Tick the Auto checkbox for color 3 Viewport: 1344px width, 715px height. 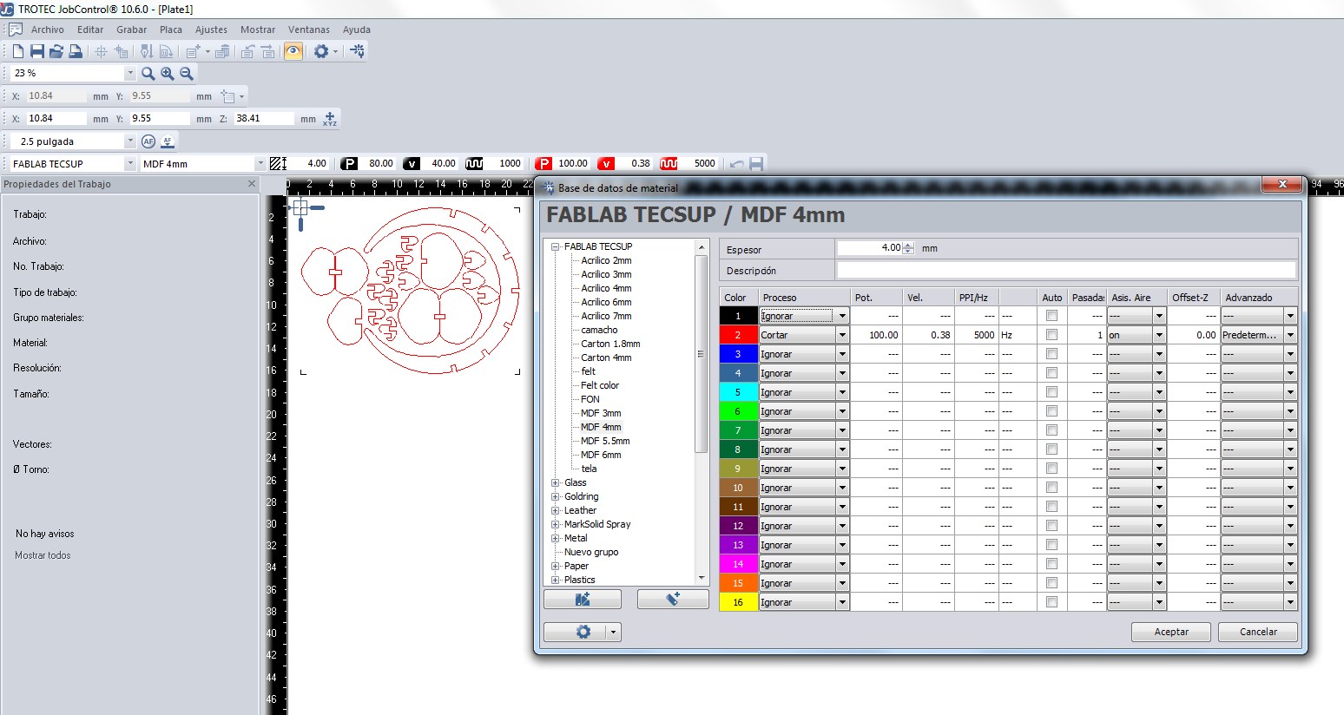point(1052,354)
